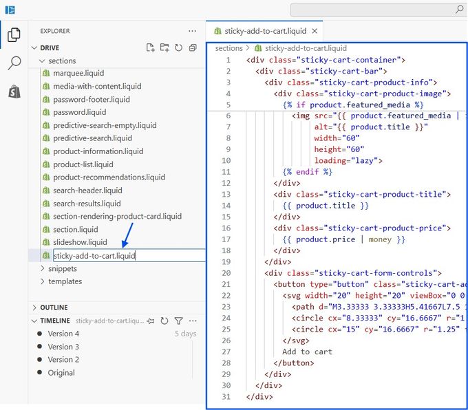
Task: Click the New Folder icon in DRIVE header
Action: point(164,47)
